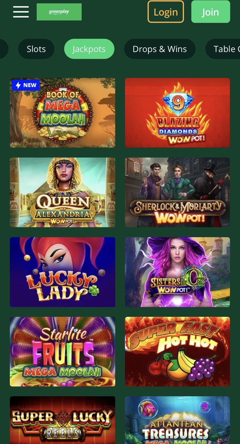Open Super Lucky Reels game tile

[62, 420]
